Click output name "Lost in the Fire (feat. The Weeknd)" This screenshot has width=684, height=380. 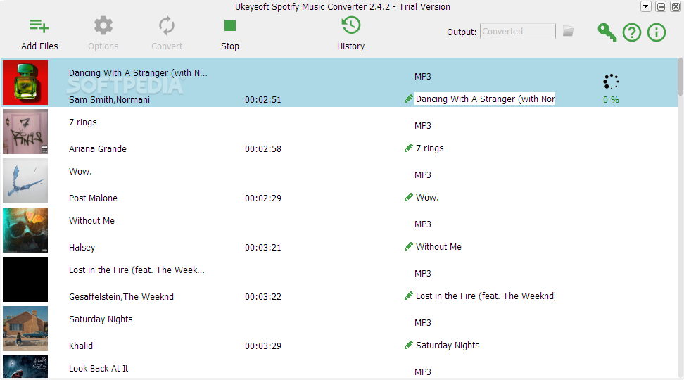486,296
